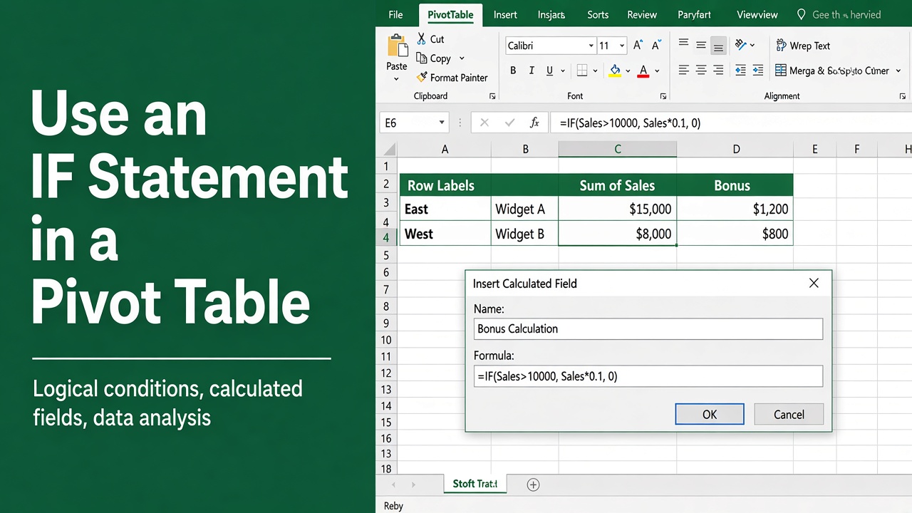Image resolution: width=912 pixels, height=513 pixels.
Task: Click the Select All corner triangle
Action: click(x=388, y=149)
